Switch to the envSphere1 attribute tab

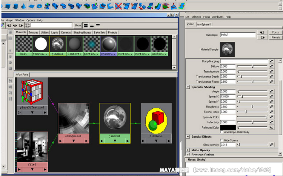tap(205, 24)
